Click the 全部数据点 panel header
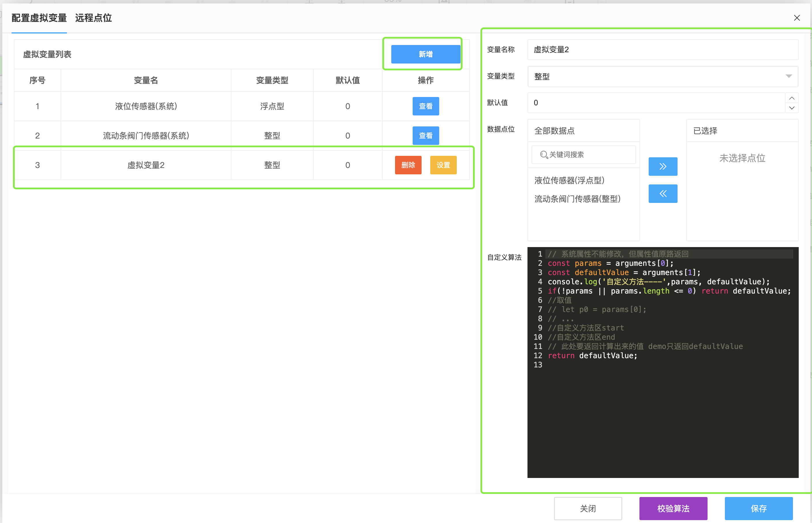This screenshot has width=812, height=523. pos(583,131)
